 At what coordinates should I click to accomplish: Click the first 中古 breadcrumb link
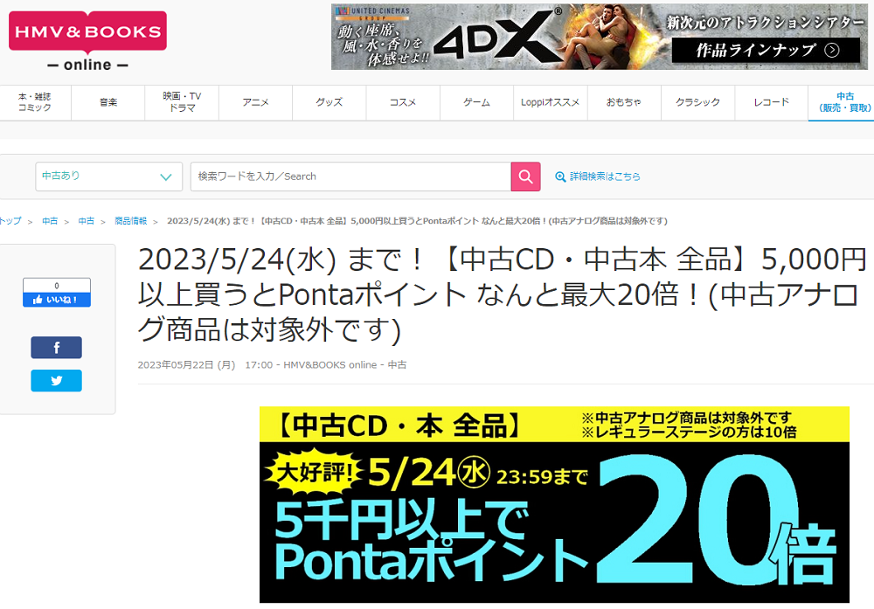(x=50, y=221)
